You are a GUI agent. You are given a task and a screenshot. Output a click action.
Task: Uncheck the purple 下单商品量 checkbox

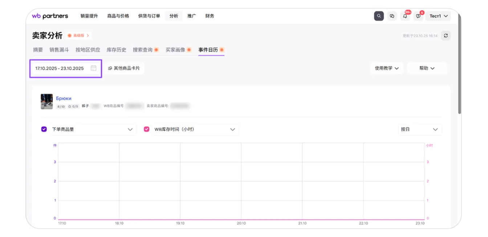pyautogui.click(x=44, y=129)
